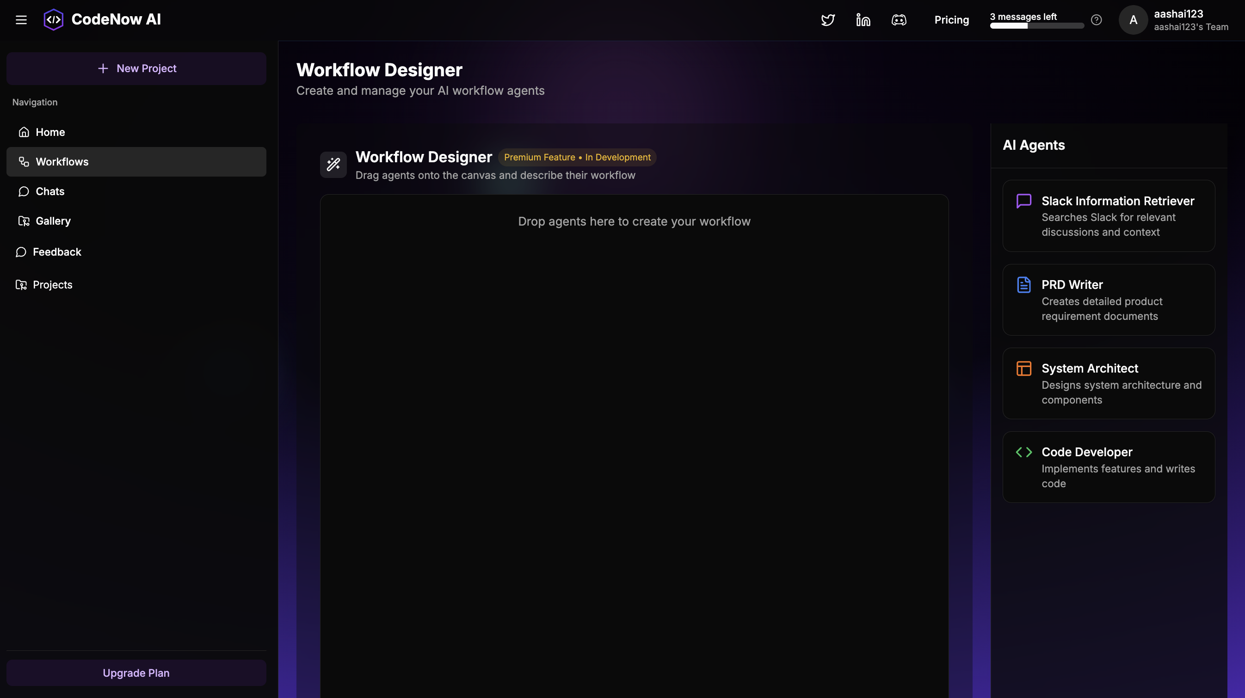Screen dimensions: 1245x698
Task: Toggle the hamburger sidebar menu
Action: point(21,20)
